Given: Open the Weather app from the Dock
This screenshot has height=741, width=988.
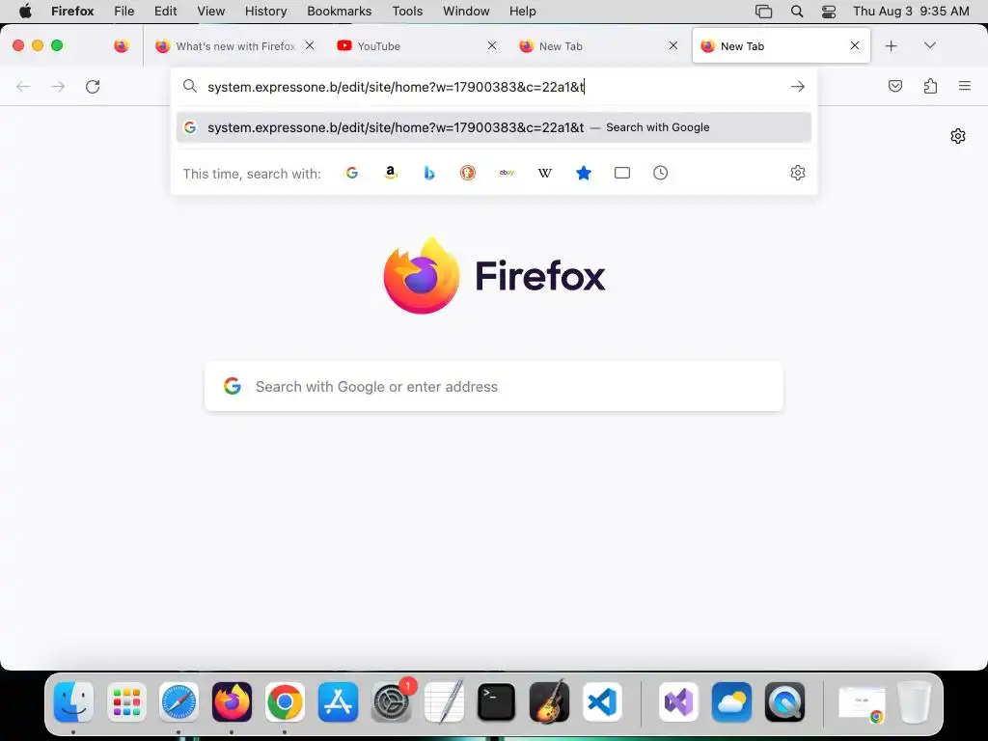Looking at the screenshot, I should point(731,702).
